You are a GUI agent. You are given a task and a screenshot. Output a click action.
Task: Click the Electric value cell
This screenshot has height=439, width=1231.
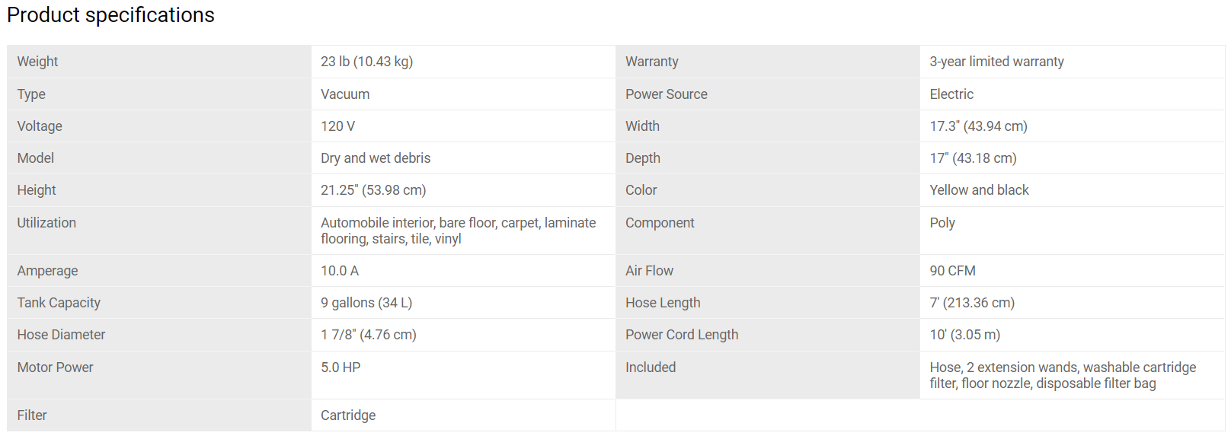click(1073, 94)
